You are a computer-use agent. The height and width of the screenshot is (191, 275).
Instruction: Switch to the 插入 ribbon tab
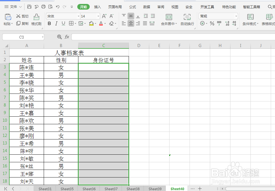point(97,7)
